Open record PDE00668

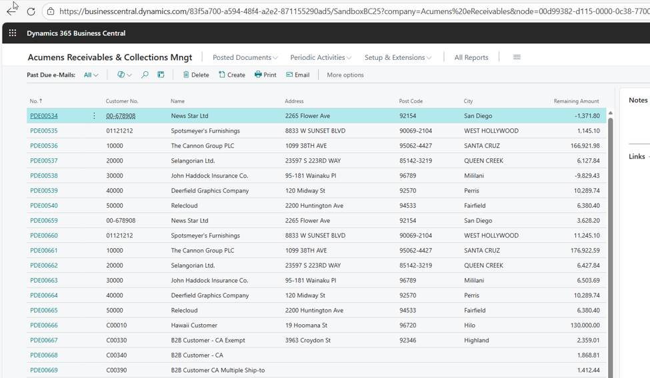click(x=44, y=355)
